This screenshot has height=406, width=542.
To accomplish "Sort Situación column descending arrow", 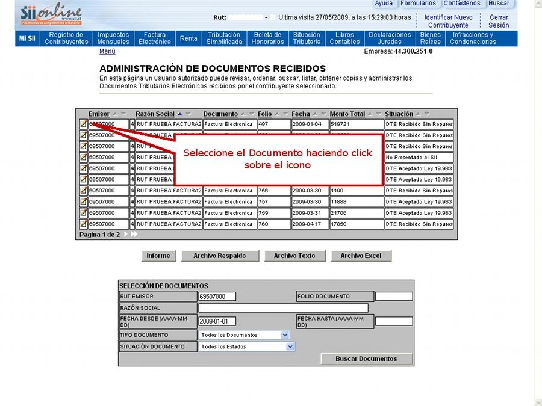I will (x=427, y=114).
